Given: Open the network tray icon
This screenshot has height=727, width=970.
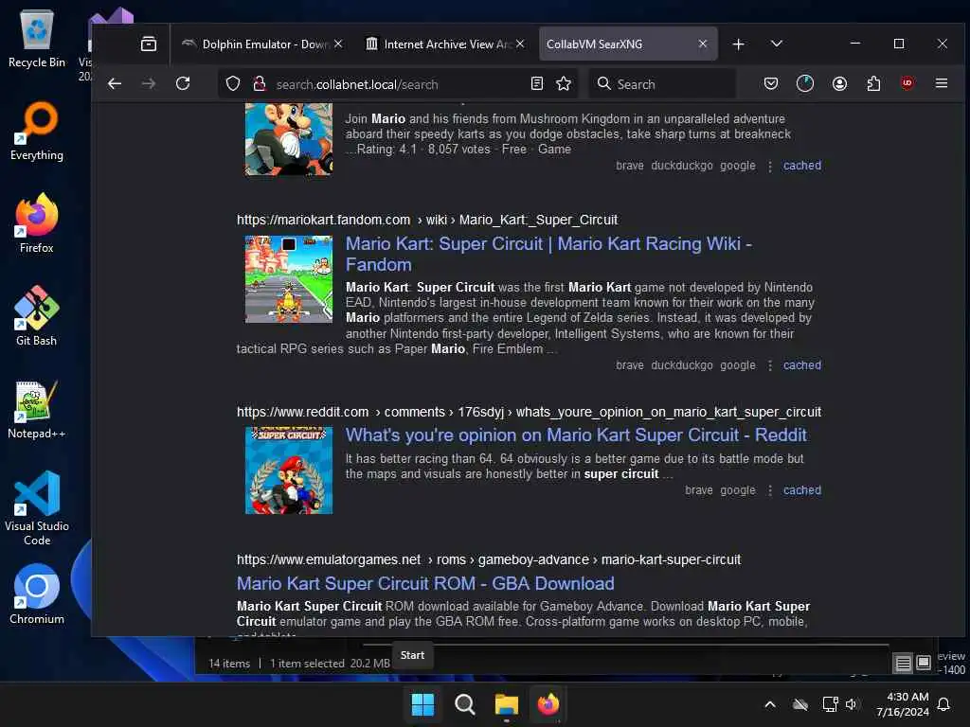Looking at the screenshot, I should [x=830, y=704].
